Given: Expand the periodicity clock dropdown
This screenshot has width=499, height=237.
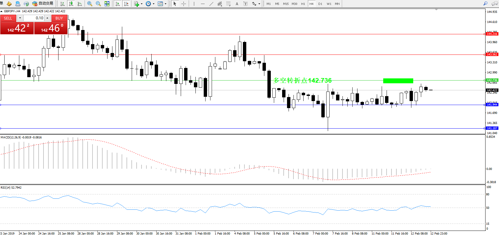Looking at the screenshot, I should point(153,4).
